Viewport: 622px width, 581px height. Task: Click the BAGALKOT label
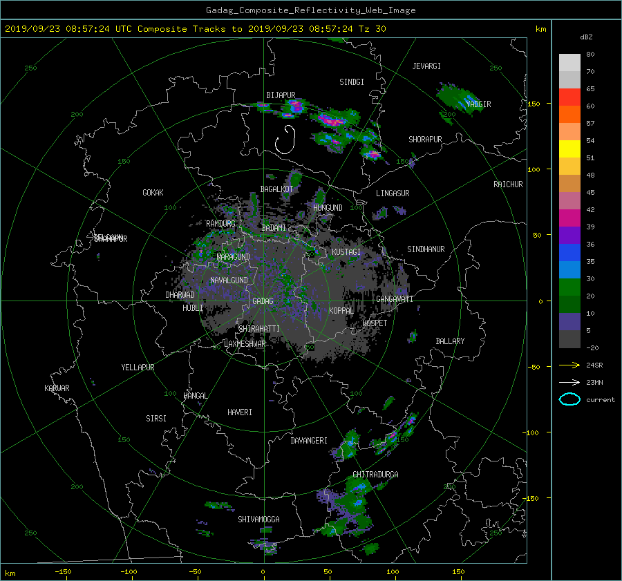click(276, 189)
